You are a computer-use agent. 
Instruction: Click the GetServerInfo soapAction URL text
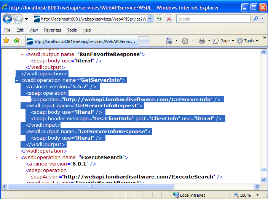(138, 99)
